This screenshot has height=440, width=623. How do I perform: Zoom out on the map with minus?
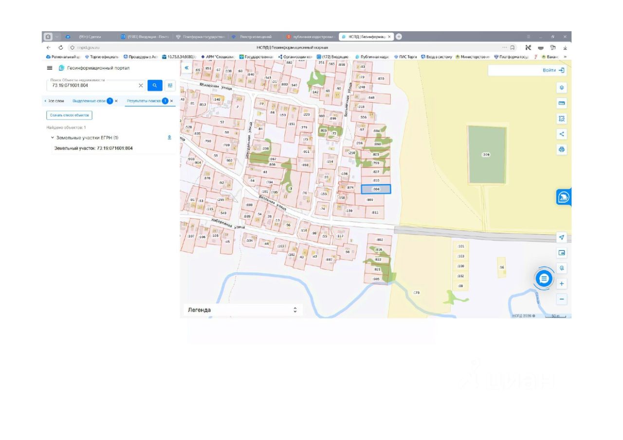(x=562, y=299)
